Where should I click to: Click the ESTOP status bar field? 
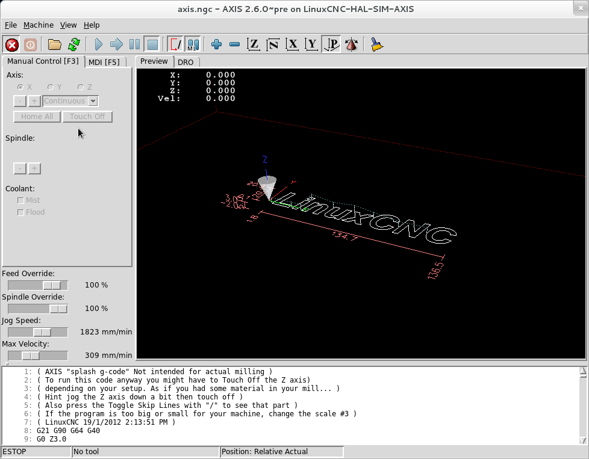(x=36, y=452)
